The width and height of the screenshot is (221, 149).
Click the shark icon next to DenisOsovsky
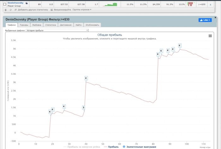pos(27,3)
